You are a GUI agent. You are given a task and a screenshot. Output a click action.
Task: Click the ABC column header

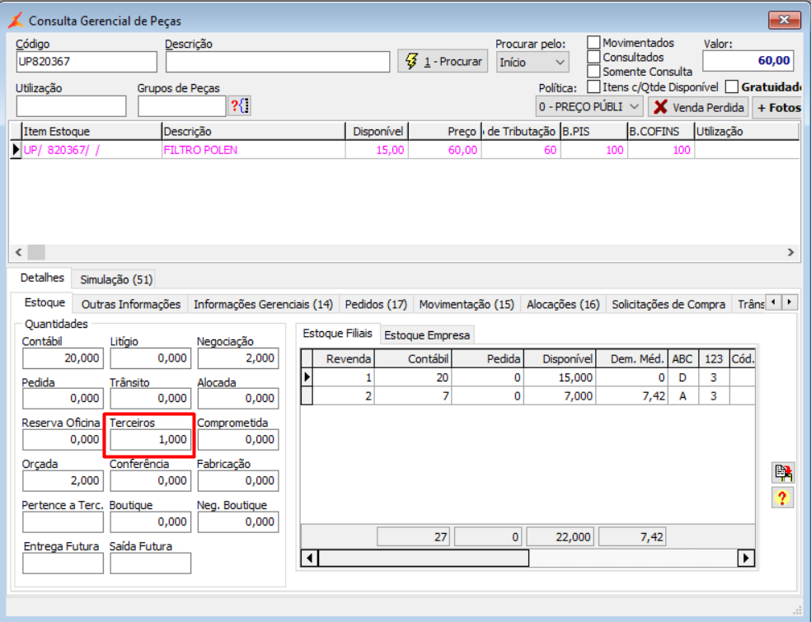682,359
